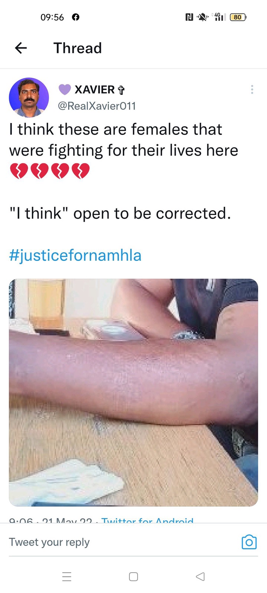Tap the XAVIER display name
The image size is (267, 593).
click(95, 89)
